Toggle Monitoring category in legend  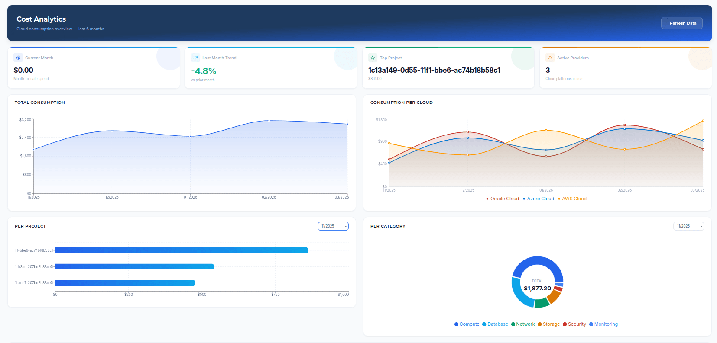click(603, 324)
